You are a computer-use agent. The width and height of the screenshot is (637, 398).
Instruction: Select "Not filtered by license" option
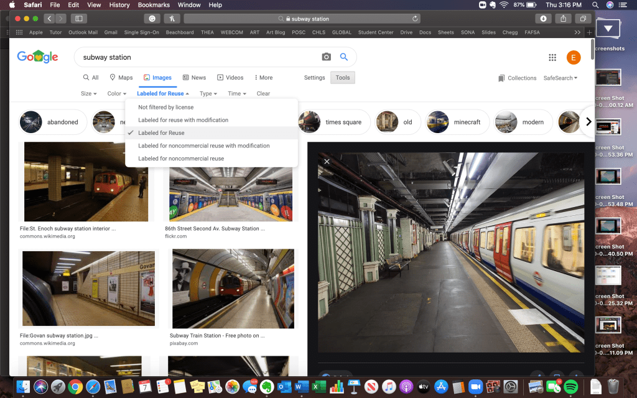tap(165, 108)
